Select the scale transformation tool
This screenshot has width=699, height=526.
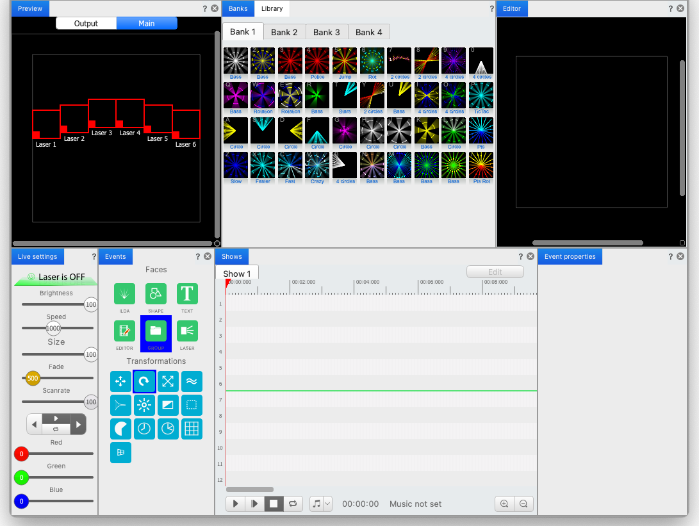coord(168,381)
